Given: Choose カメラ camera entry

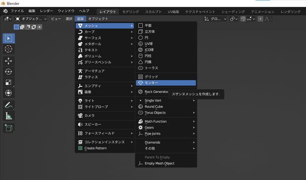Looking at the screenshot, I should [x=105, y=115].
